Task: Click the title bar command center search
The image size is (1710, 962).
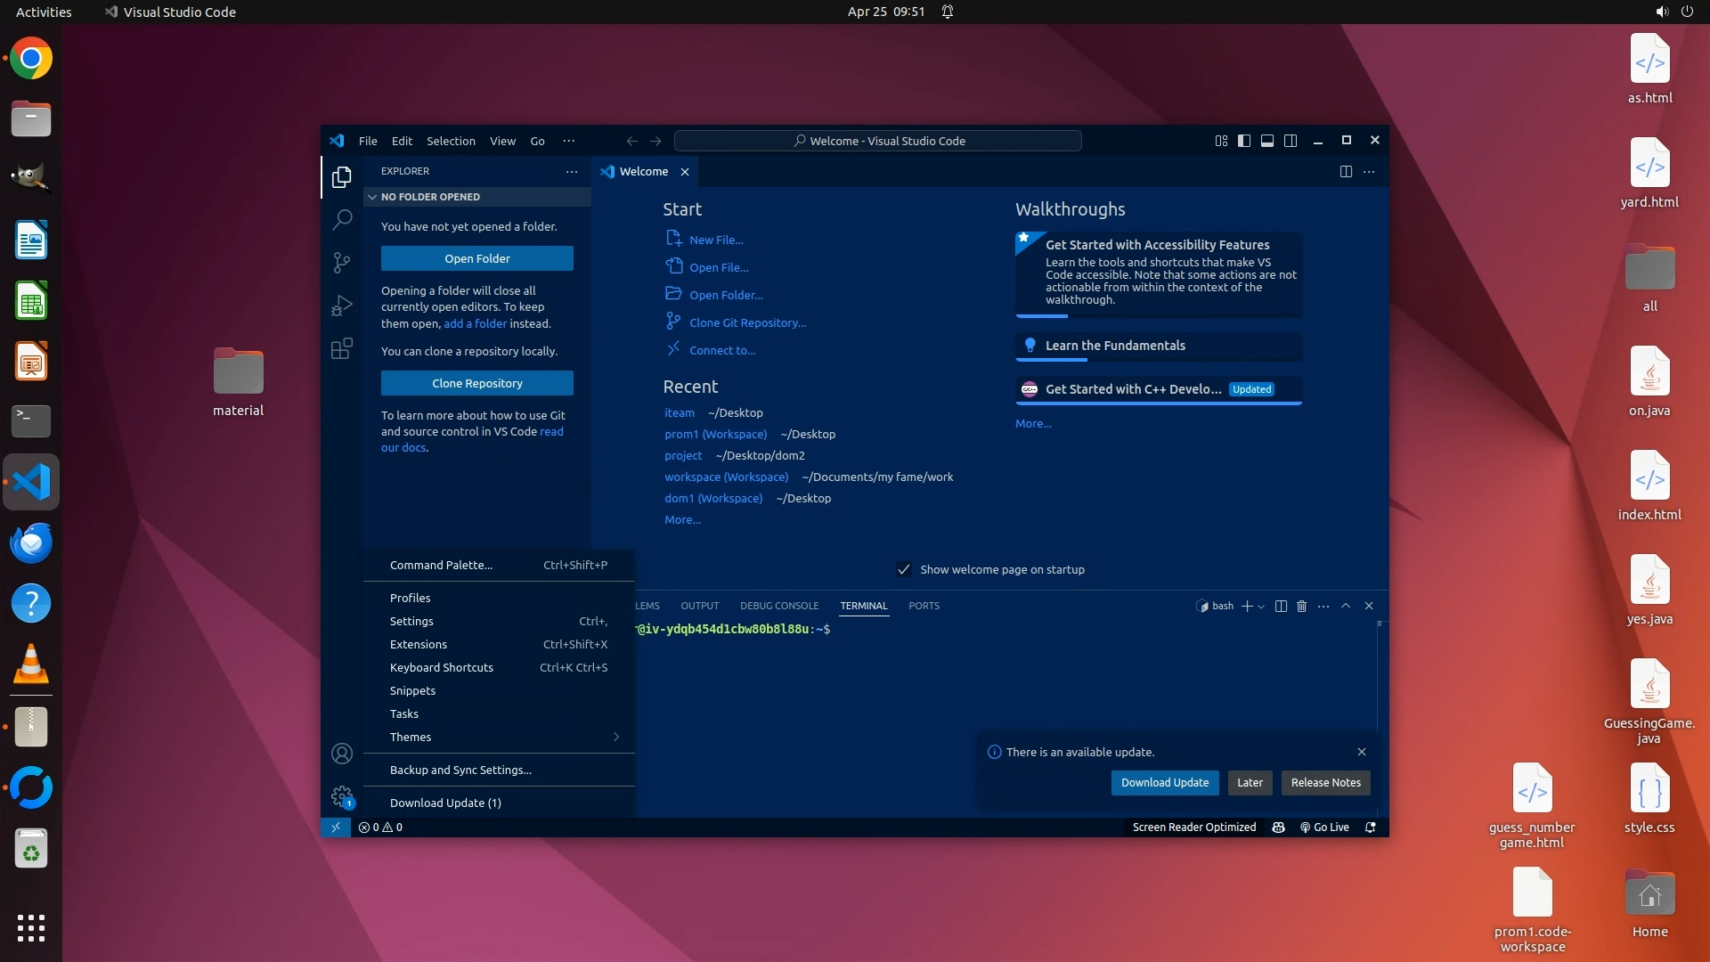Action: click(878, 141)
